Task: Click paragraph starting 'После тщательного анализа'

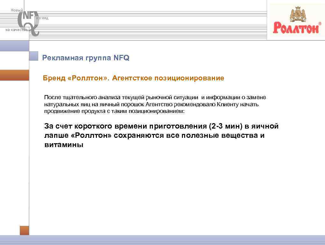Action: point(155,104)
